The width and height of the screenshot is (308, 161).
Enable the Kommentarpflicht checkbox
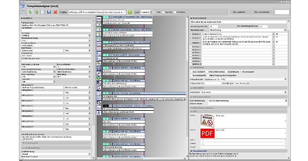[x=191, y=75]
